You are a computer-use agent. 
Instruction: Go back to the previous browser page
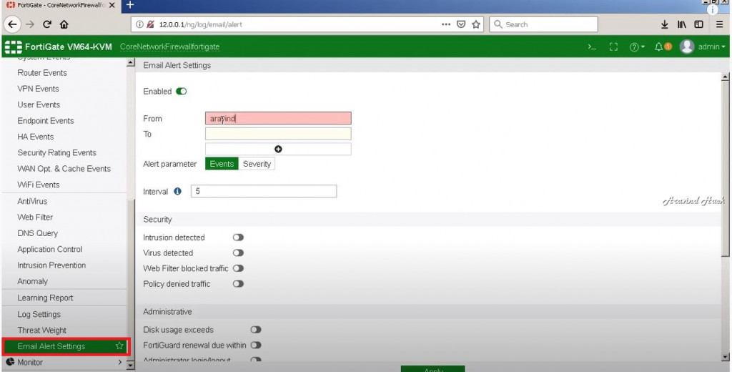coord(13,24)
